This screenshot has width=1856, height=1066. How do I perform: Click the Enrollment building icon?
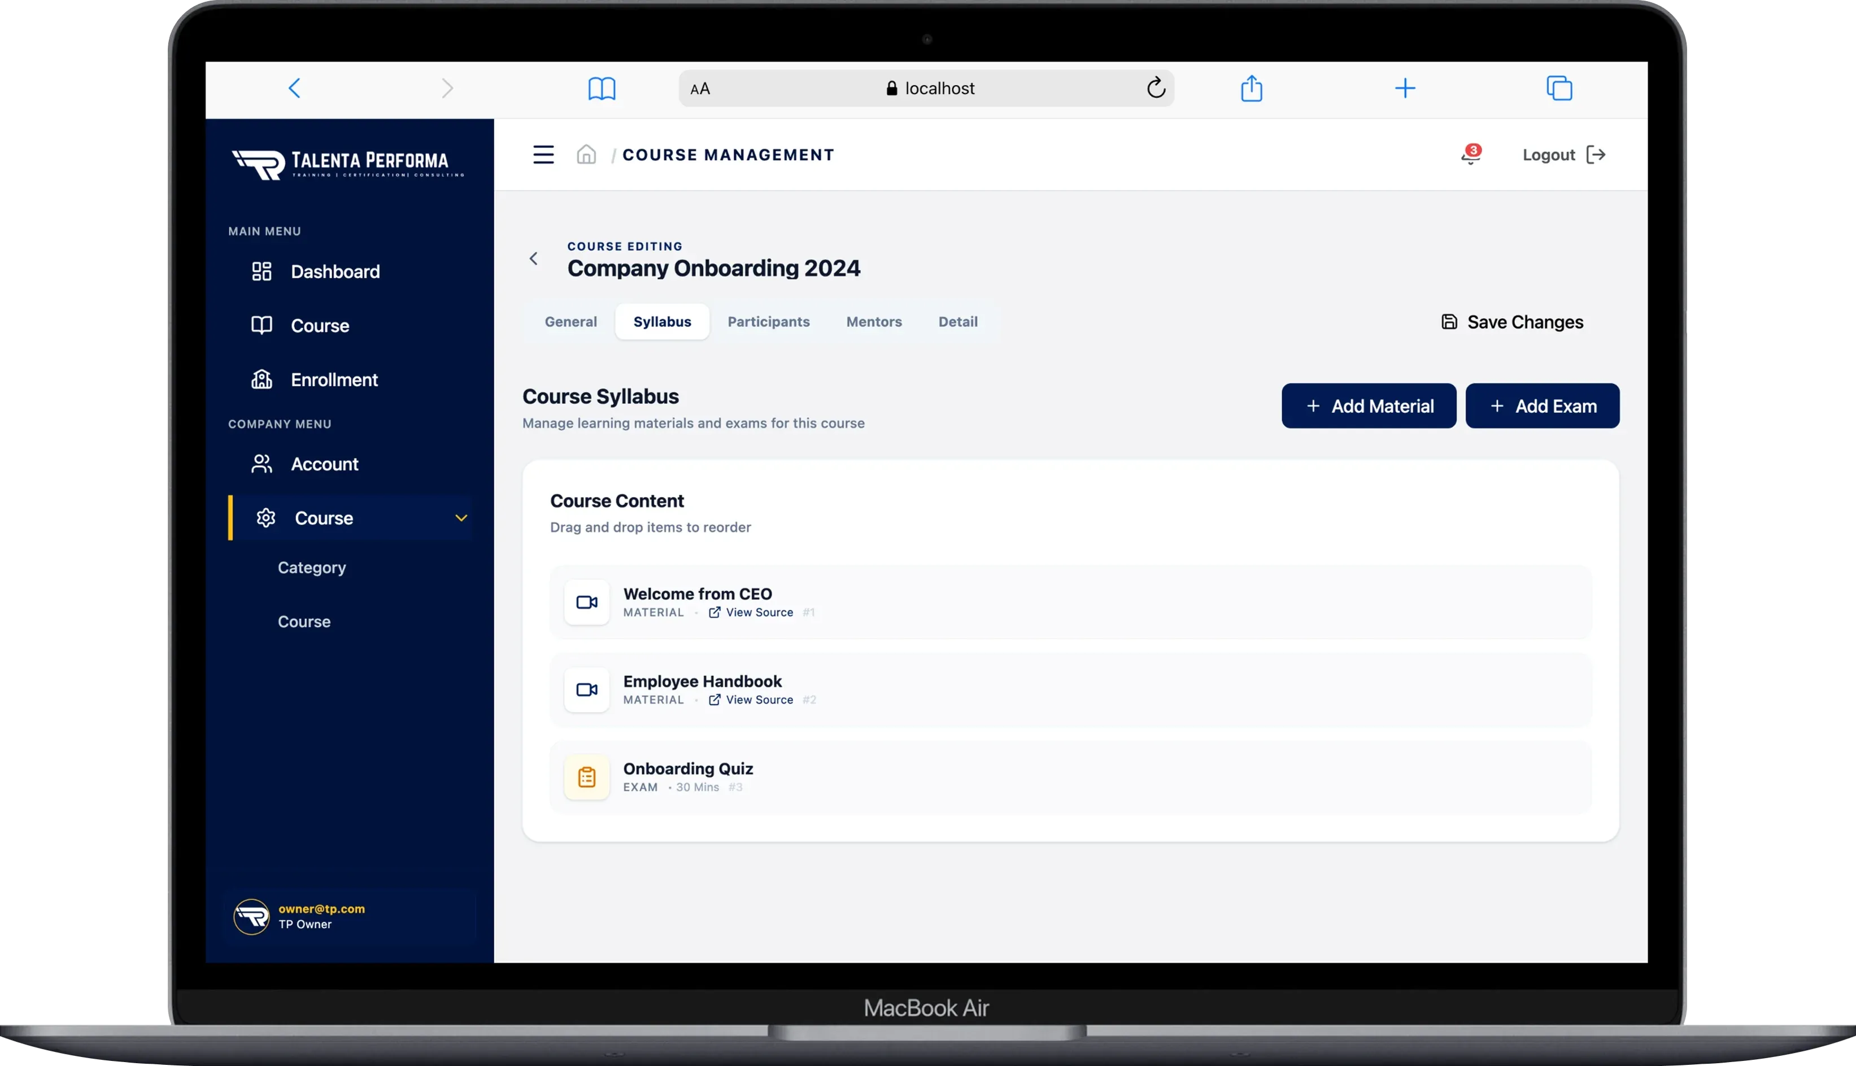click(x=262, y=378)
